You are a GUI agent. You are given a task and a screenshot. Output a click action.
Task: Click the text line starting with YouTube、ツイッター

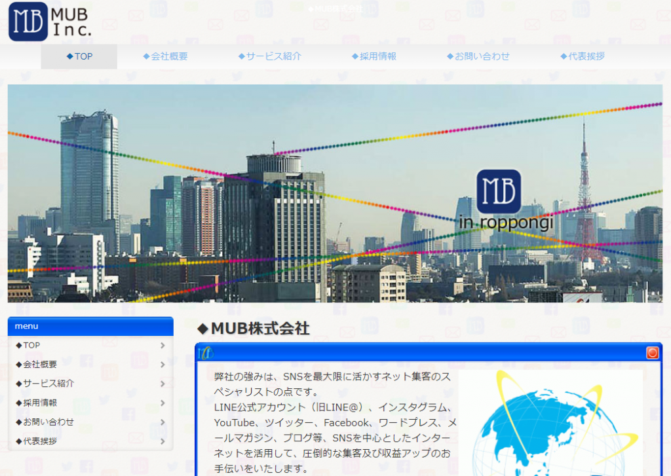point(335,422)
